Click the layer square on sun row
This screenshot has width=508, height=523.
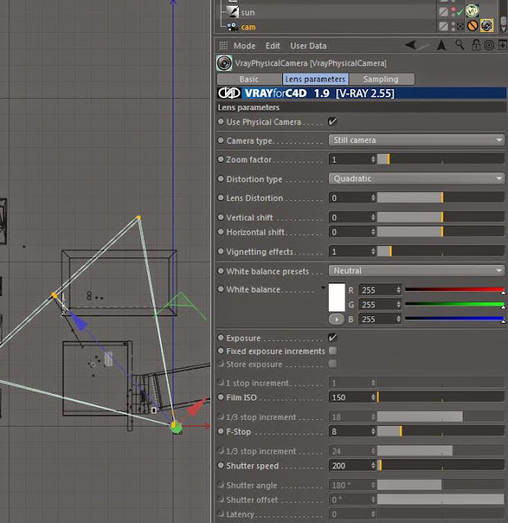click(x=443, y=12)
